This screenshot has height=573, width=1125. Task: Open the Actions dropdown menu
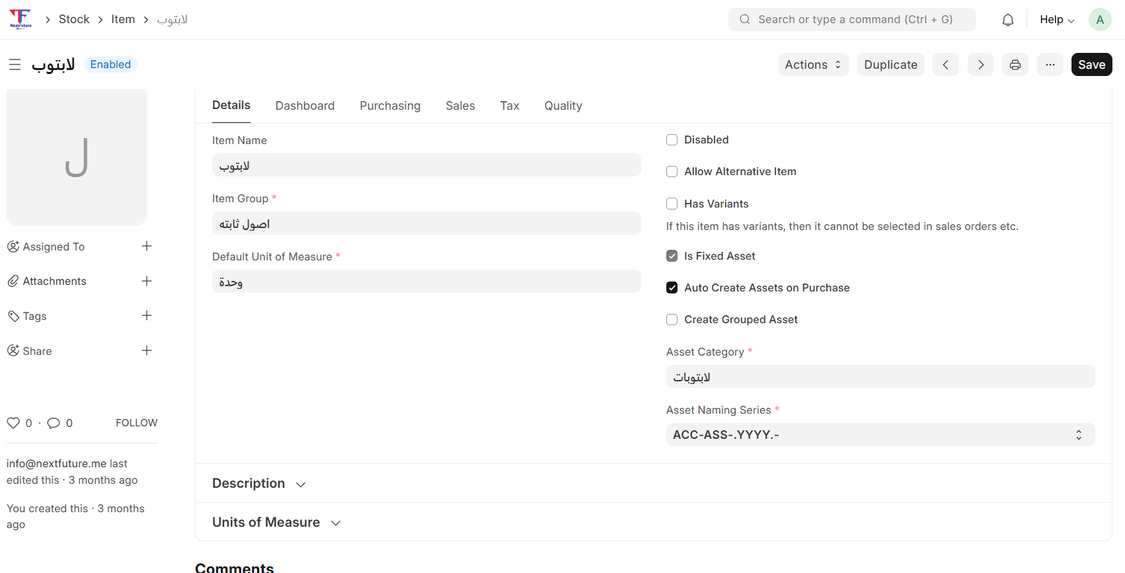click(x=813, y=65)
